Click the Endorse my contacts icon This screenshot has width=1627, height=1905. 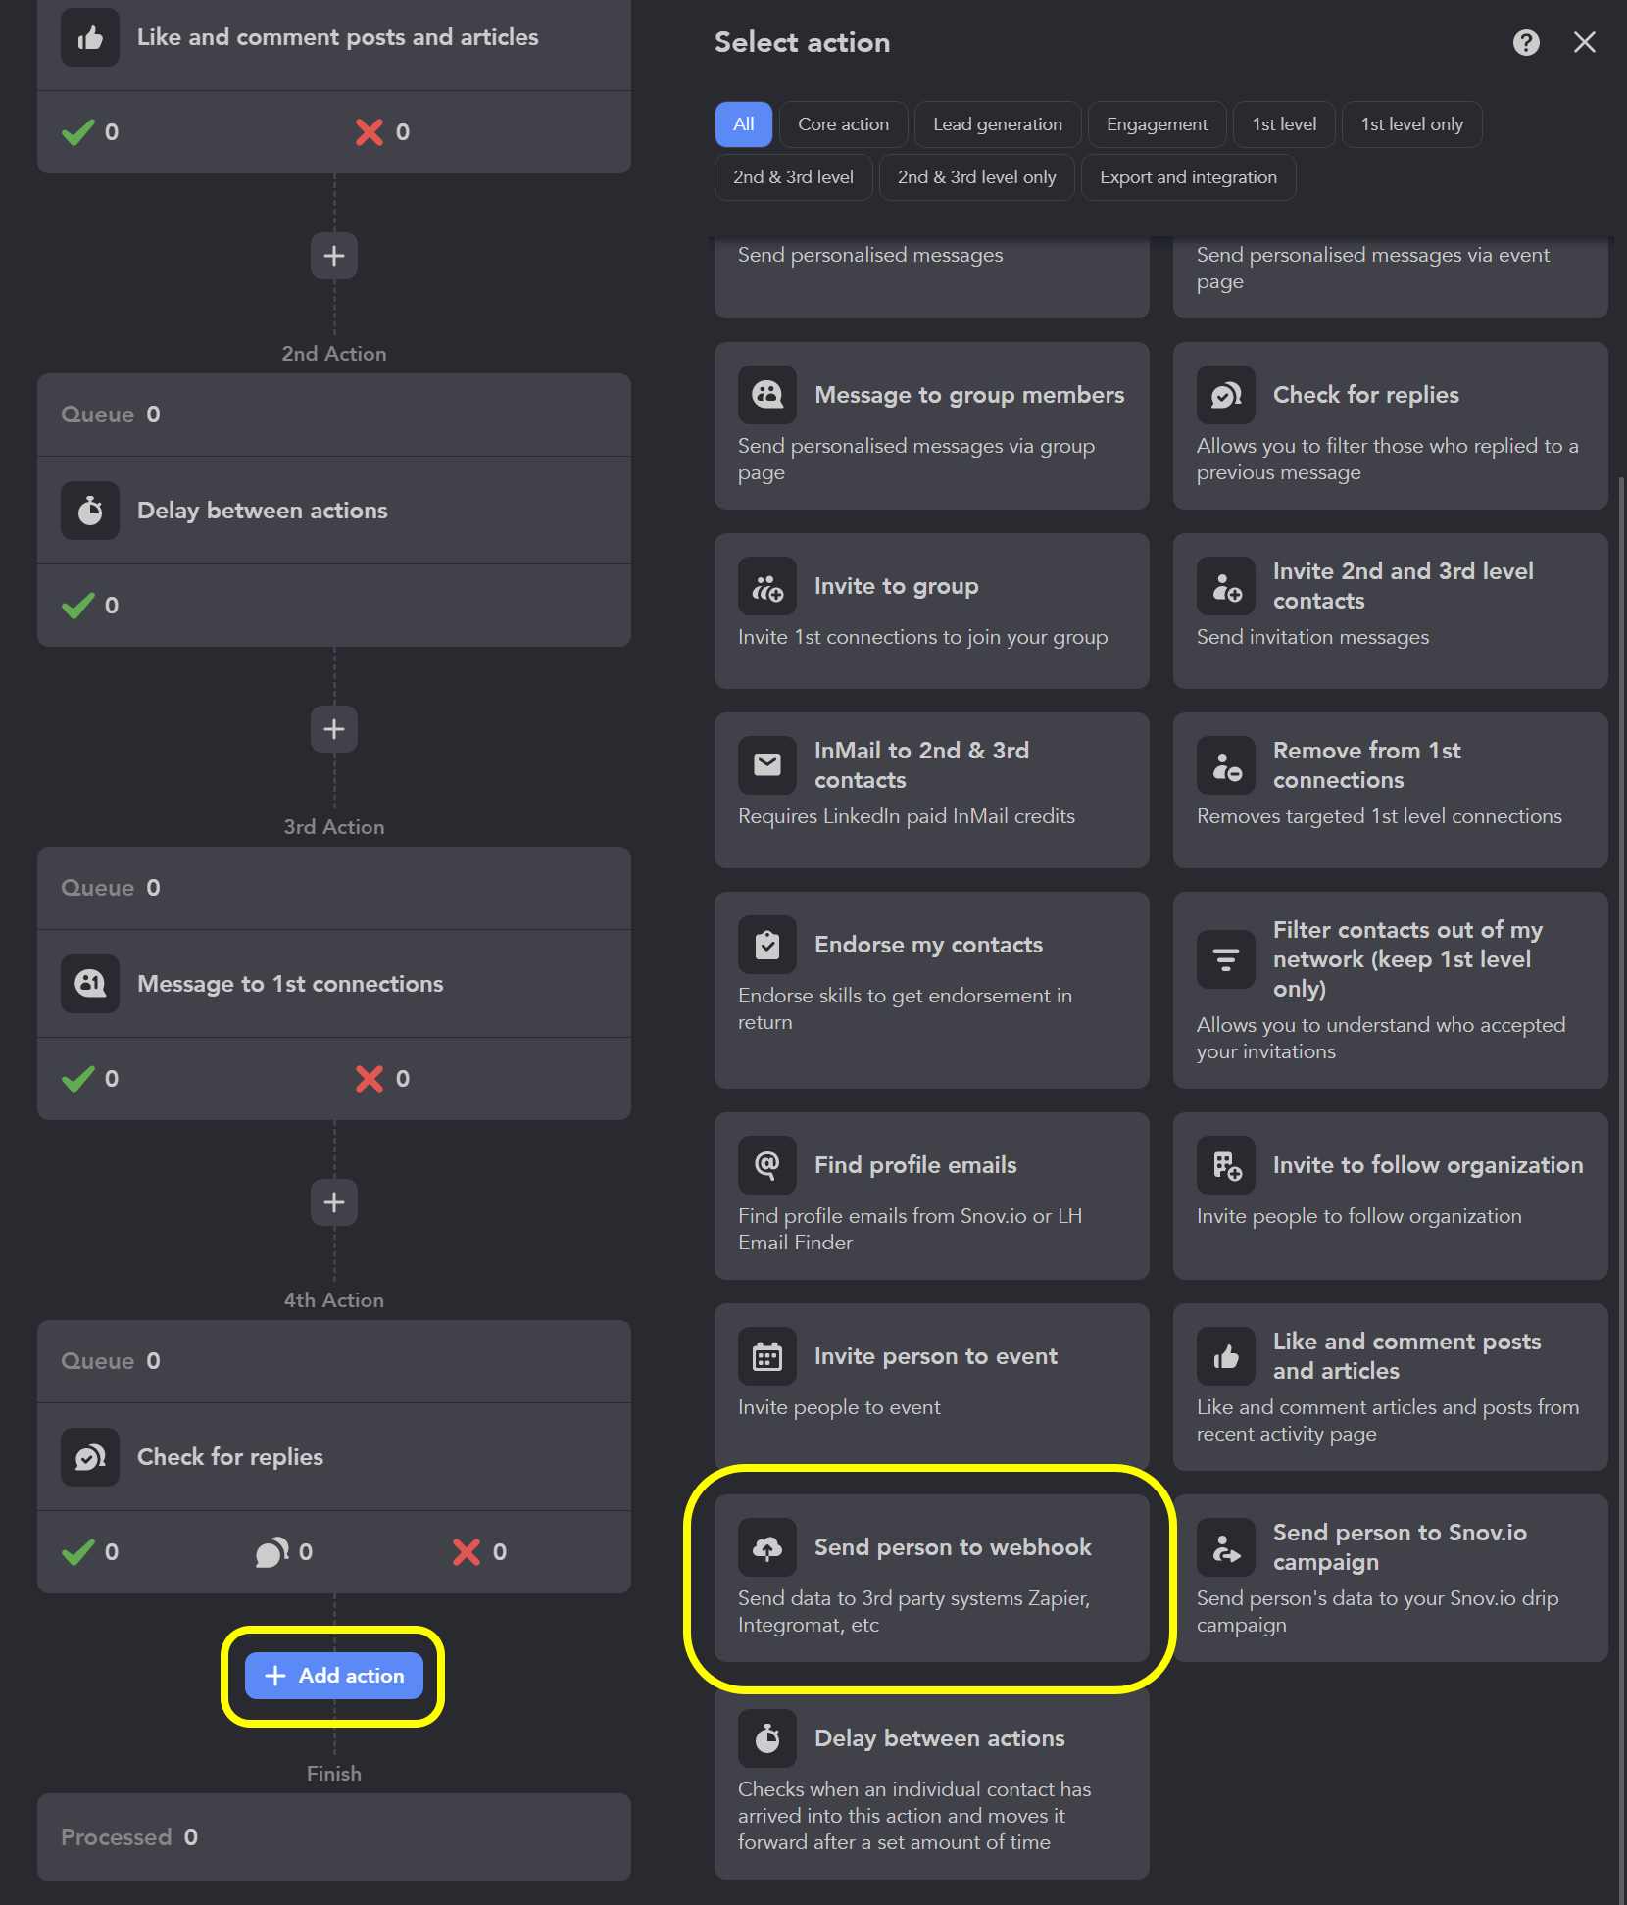pos(766,945)
